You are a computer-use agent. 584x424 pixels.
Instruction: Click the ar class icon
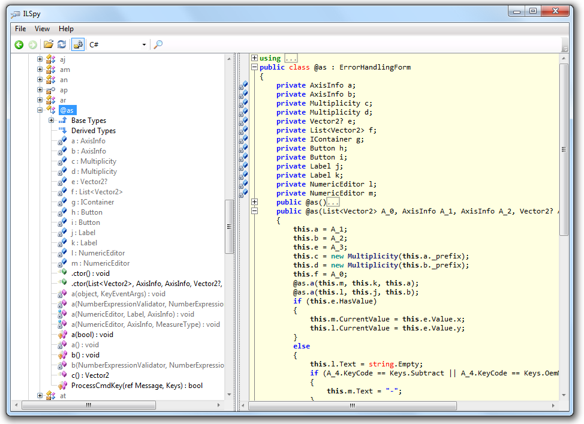[x=50, y=100]
